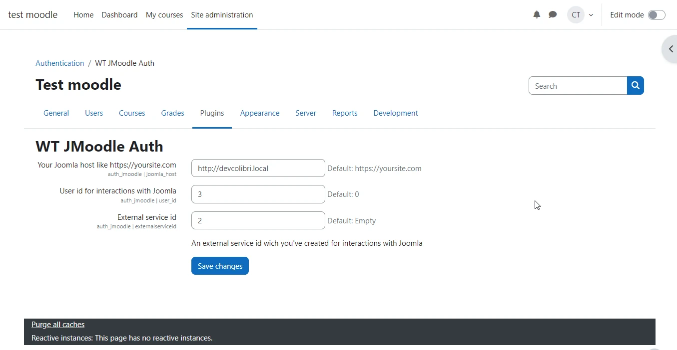Go to the Development tab
The image size is (677, 350).
395,113
